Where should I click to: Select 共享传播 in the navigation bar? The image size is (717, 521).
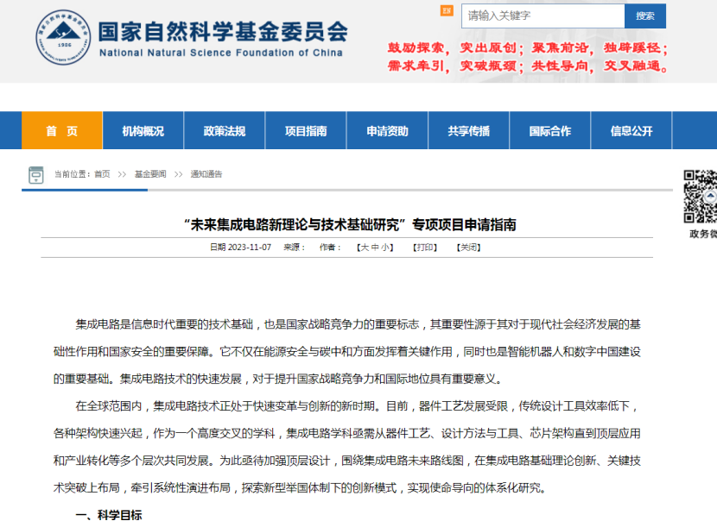pos(469,131)
